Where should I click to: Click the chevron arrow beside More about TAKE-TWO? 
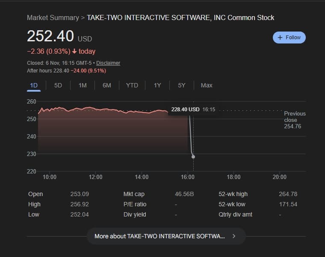click(x=234, y=236)
